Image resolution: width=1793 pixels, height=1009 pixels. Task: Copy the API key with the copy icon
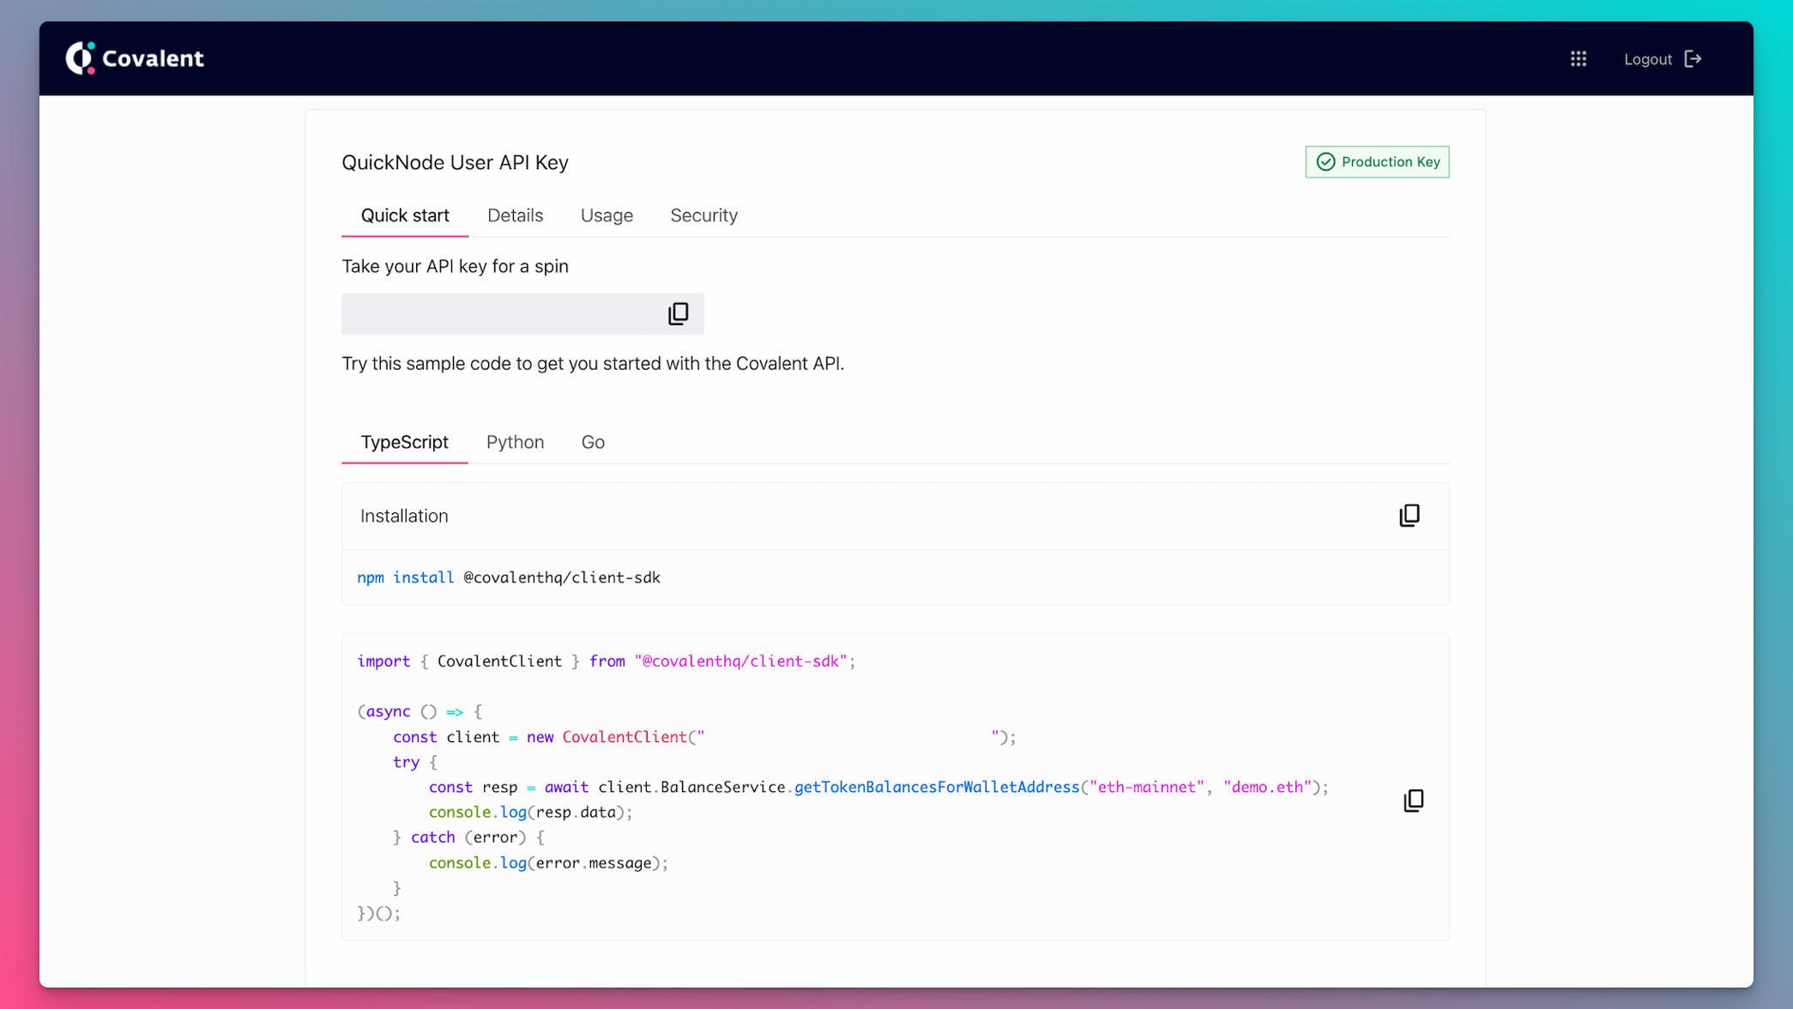tap(678, 314)
